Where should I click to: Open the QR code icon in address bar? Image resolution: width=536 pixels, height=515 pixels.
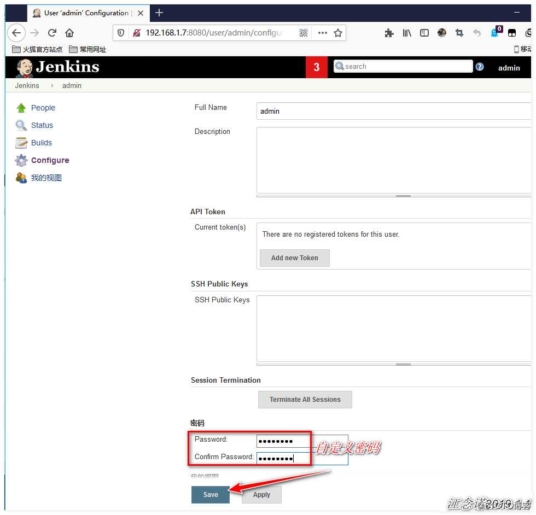[x=304, y=33]
